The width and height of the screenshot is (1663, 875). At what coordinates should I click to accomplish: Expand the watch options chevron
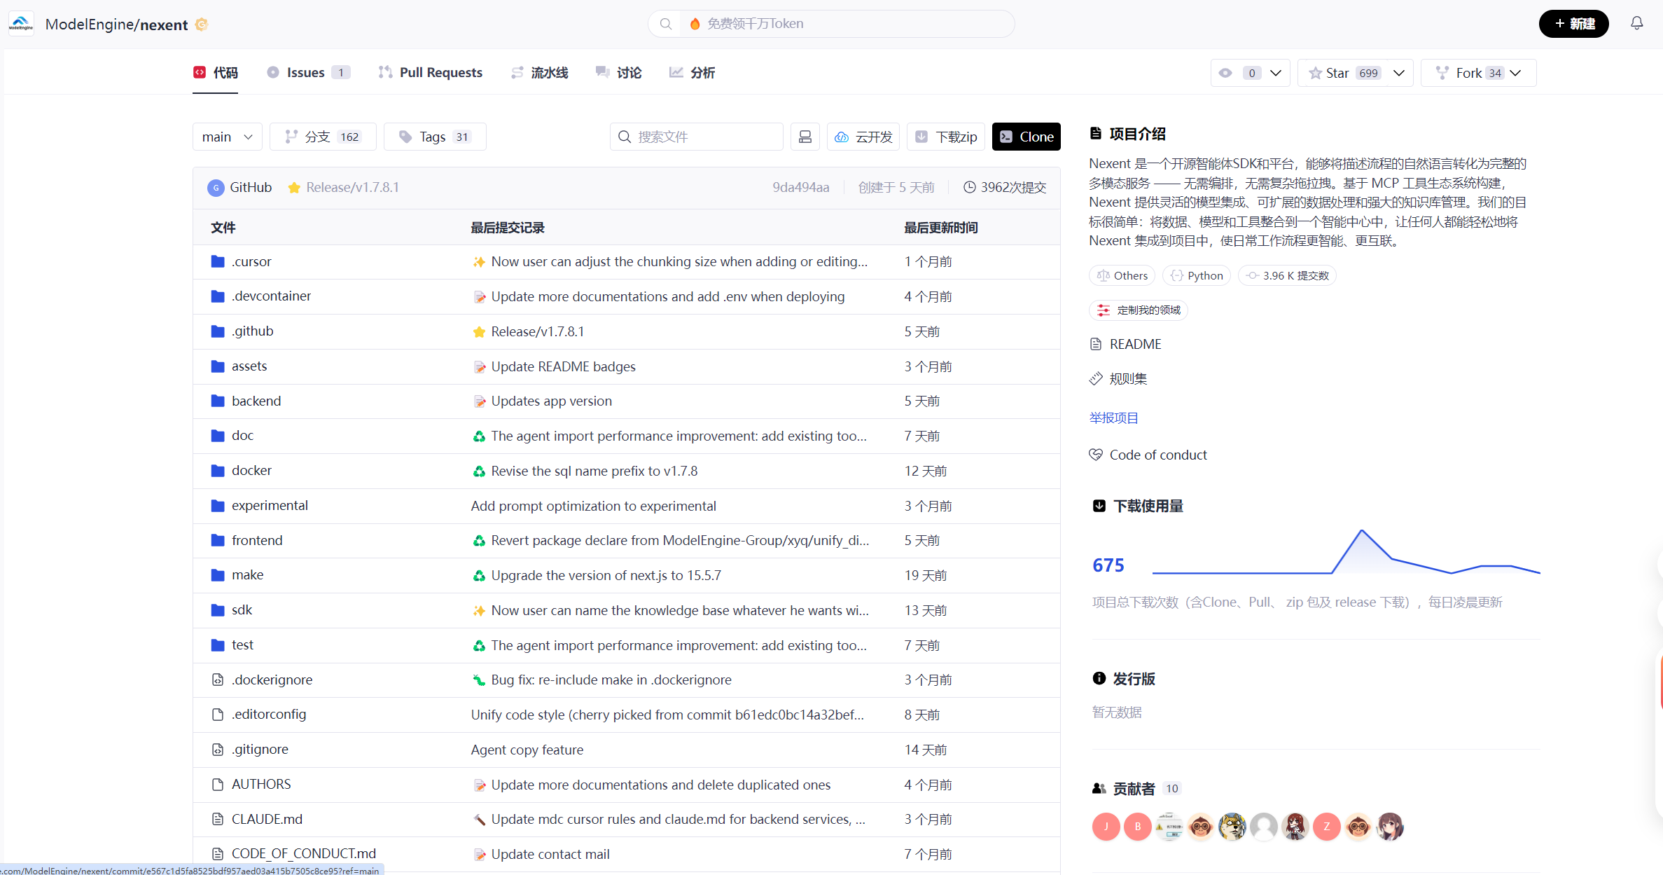[1276, 73]
